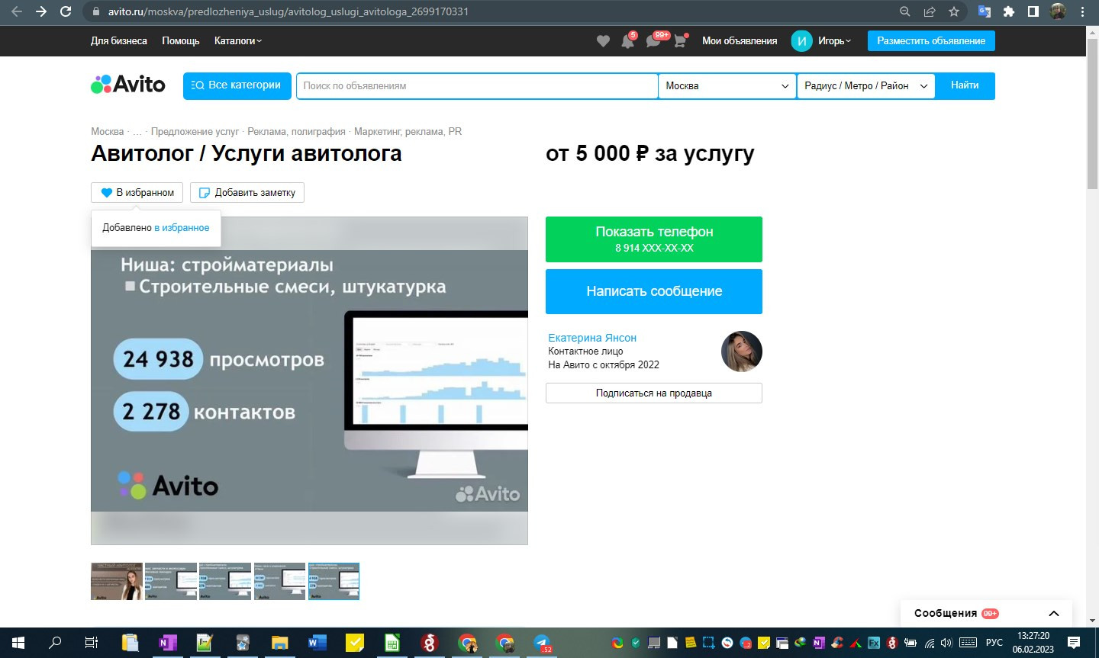Viewport: 1099px width, 658px height.
Task: Open the browser profile avatar
Action: [1058, 11]
